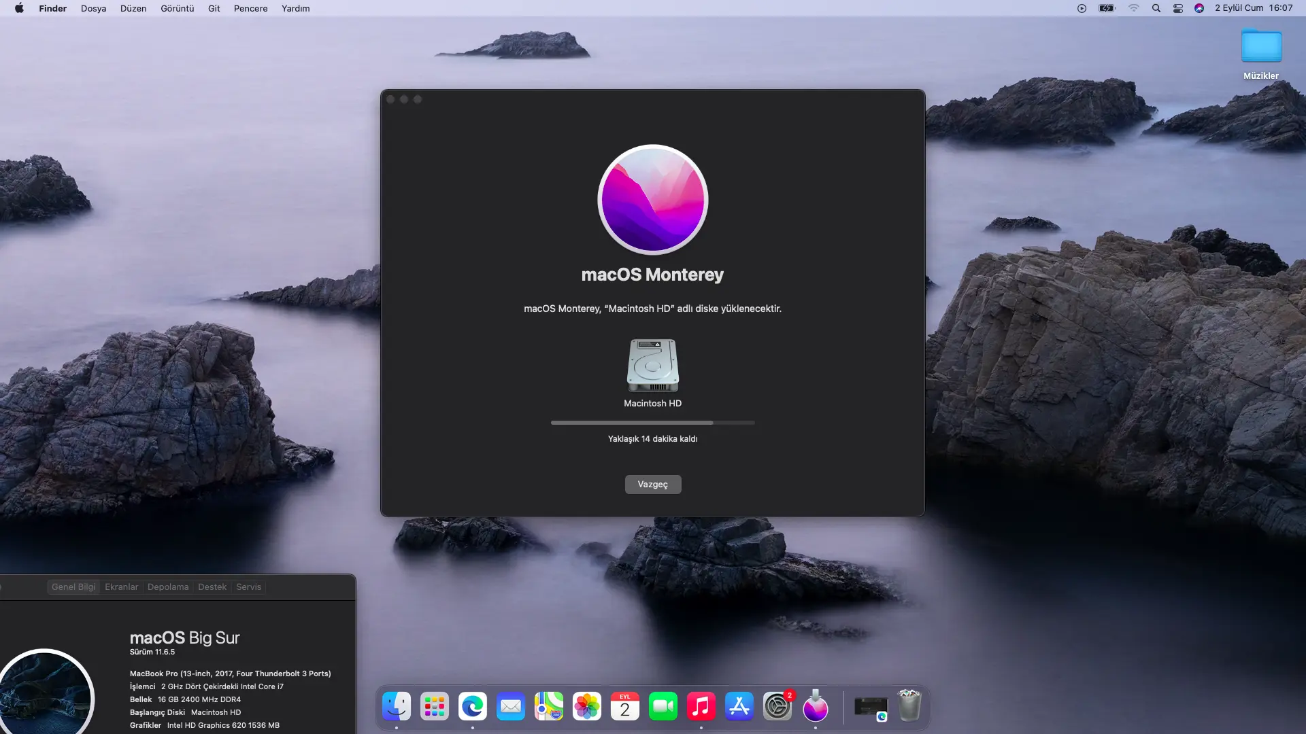Click the Grafikler graphics info line
This screenshot has height=734, width=1306.
pos(205,725)
